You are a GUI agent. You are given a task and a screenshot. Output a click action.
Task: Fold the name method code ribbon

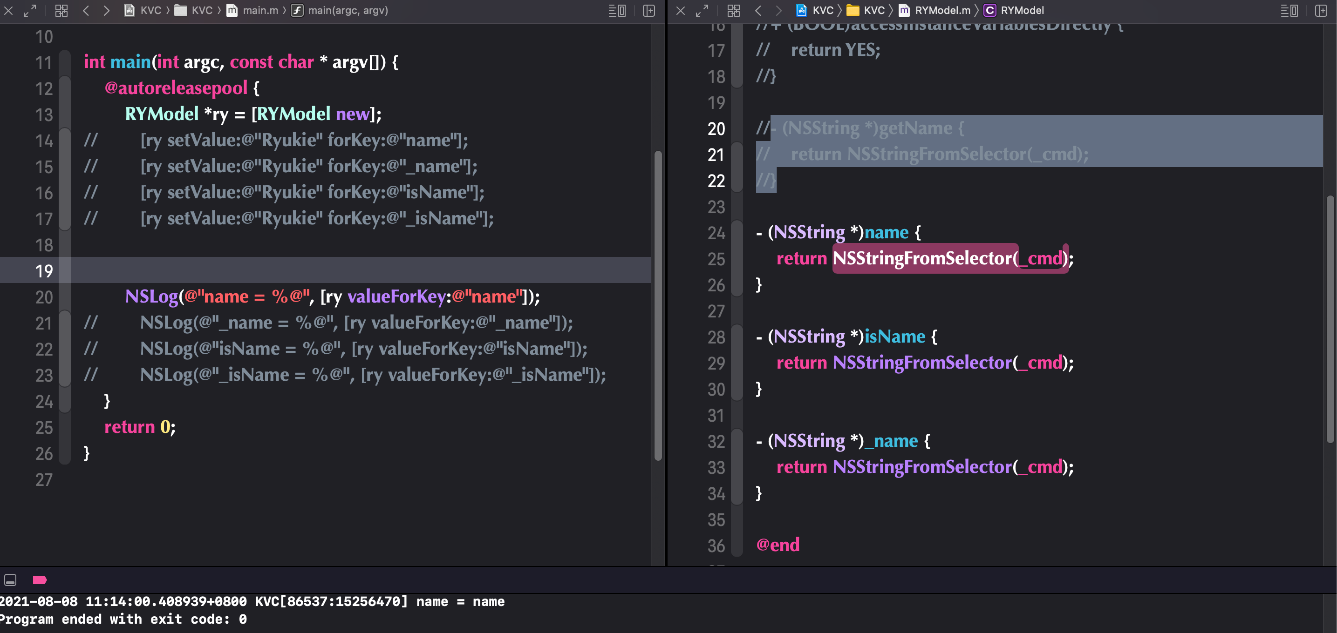pos(737,258)
